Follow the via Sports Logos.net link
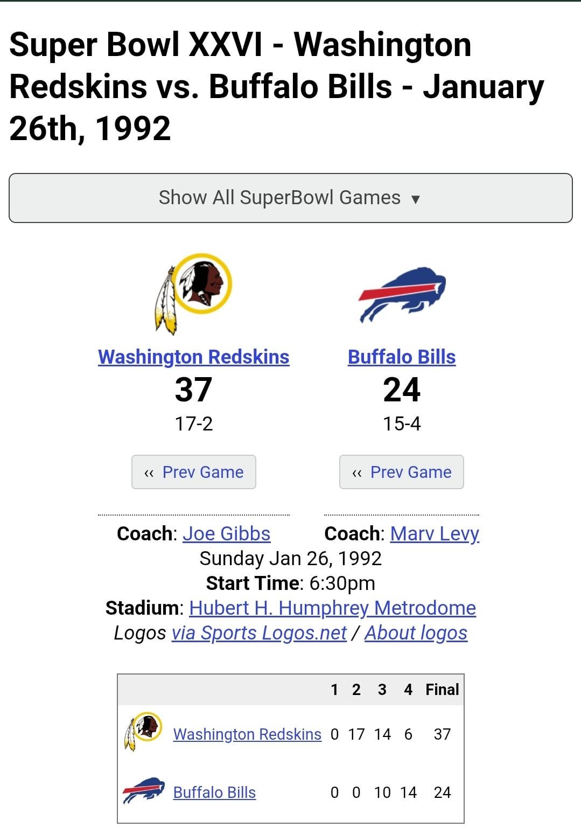The height and width of the screenshot is (834, 581). tap(259, 633)
